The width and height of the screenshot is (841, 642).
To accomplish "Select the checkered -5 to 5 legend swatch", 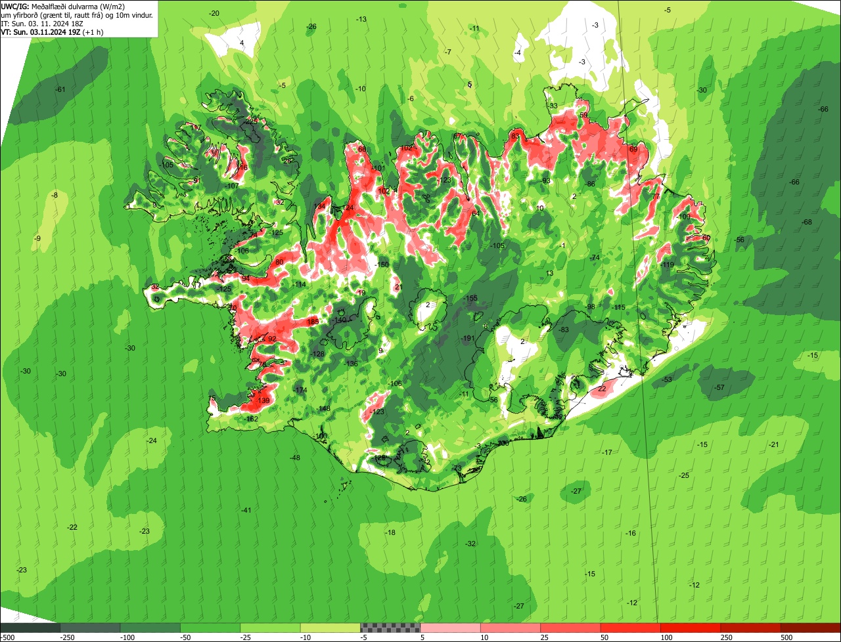I will (390, 628).
